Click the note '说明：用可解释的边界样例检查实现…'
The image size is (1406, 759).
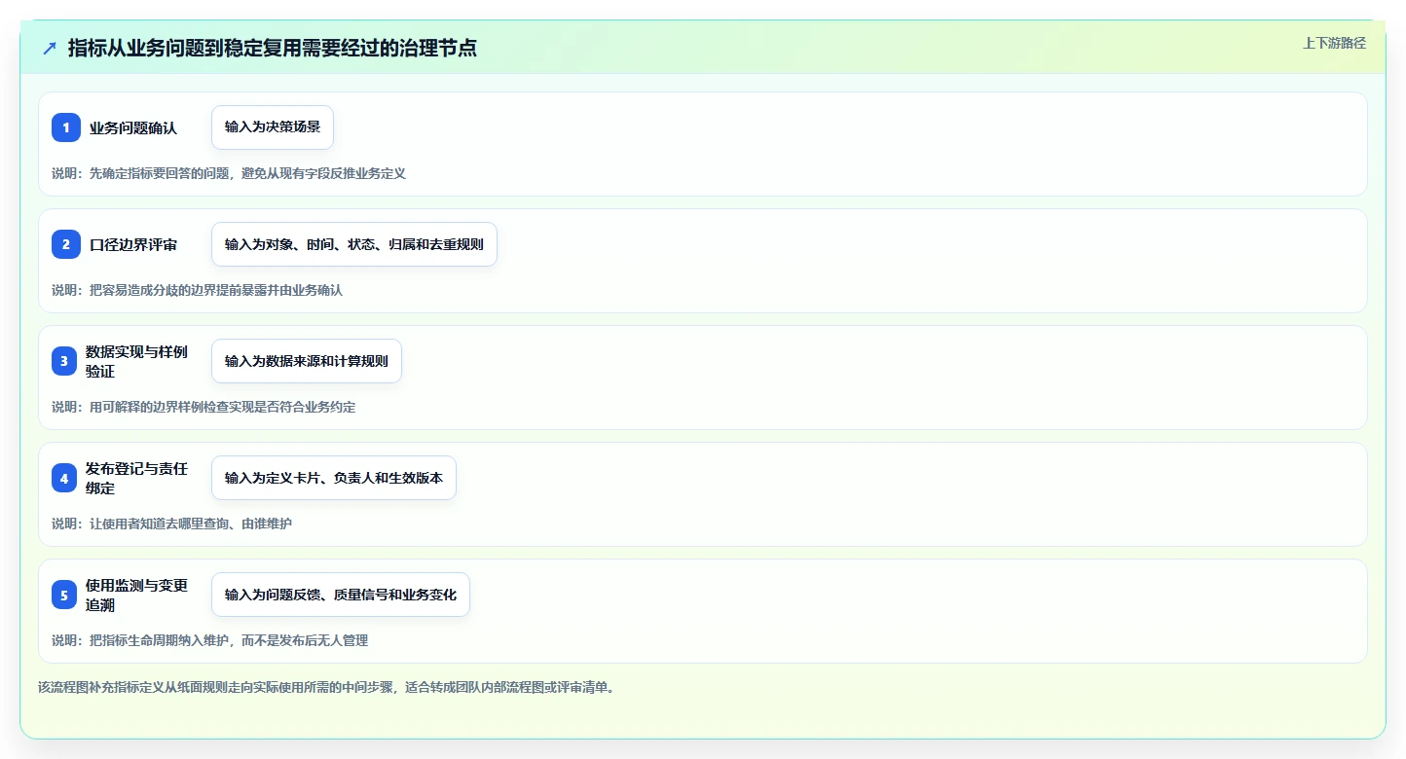click(x=203, y=407)
